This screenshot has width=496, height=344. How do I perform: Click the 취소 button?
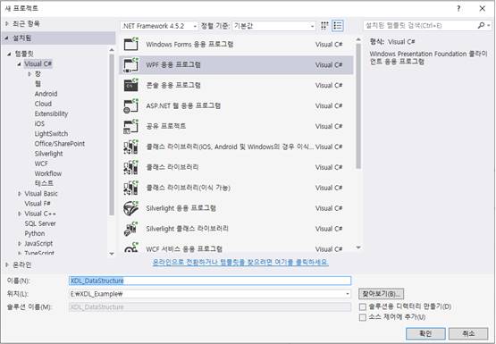pyautogui.click(x=468, y=333)
